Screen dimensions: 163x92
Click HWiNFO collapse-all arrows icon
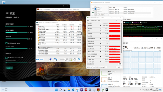pyautogui.click(x=42, y=59)
